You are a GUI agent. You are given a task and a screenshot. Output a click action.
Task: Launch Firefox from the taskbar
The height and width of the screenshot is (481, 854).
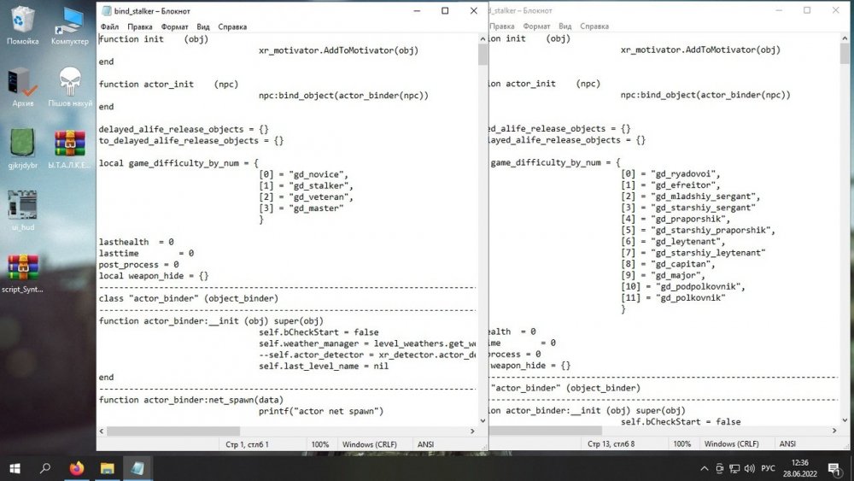point(77,468)
